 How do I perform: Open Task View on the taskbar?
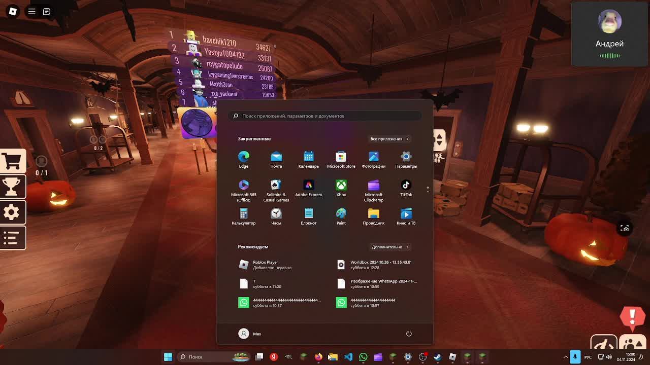[x=259, y=357]
